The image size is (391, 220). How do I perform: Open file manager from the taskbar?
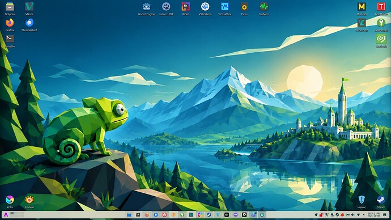pos(129,215)
